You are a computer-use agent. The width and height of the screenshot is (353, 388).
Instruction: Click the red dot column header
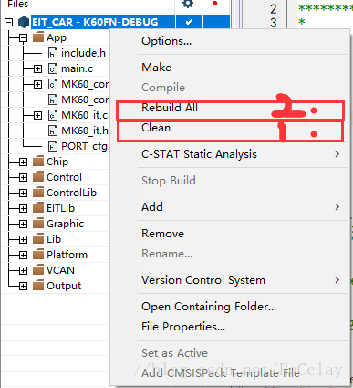[x=215, y=4]
